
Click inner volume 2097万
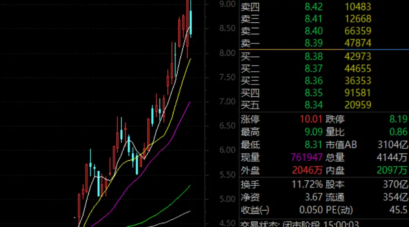(x=392, y=170)
